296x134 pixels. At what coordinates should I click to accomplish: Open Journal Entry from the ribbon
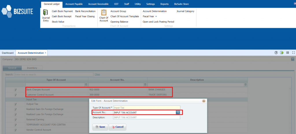tap(46, 16)
